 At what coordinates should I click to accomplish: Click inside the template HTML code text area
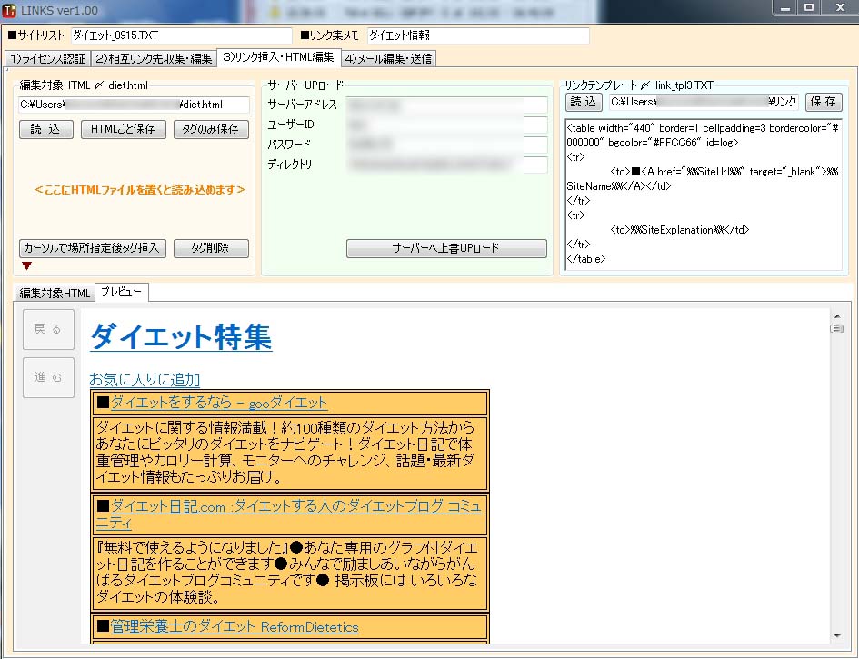pos(704,194)
